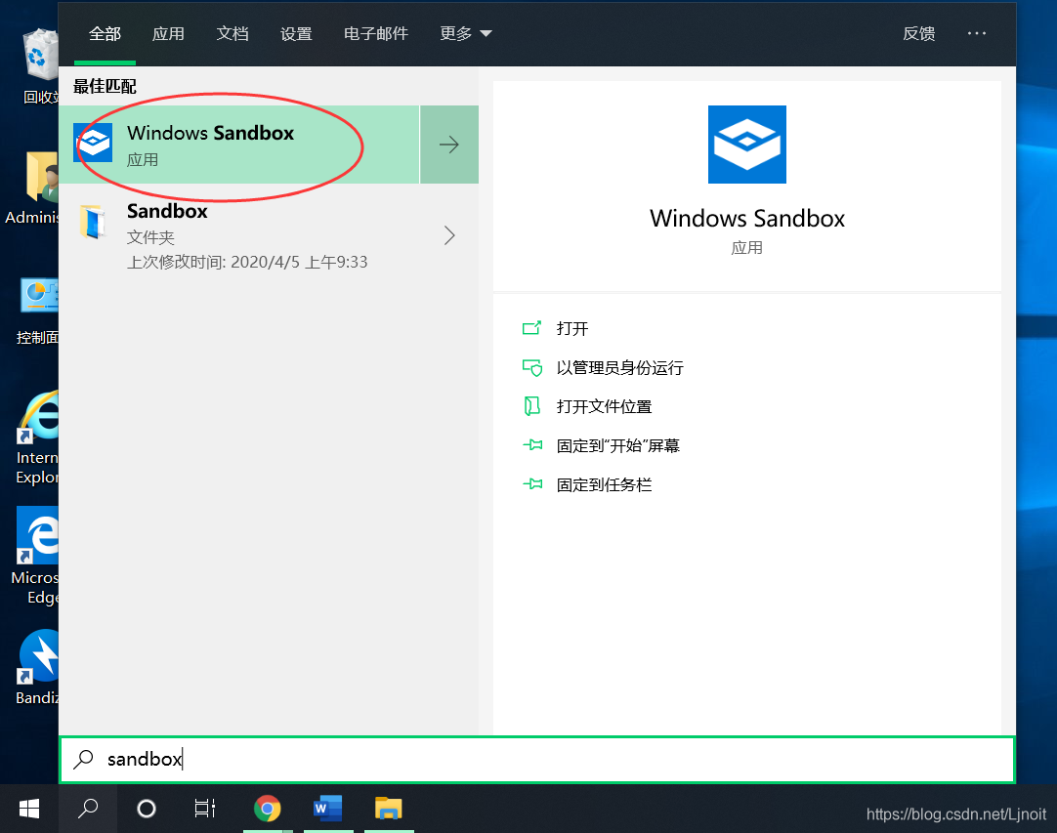The width and height of the screenshot is (1057, 833).
Task: Switch to the 文档 tab
Action: [x=232, y=34]
